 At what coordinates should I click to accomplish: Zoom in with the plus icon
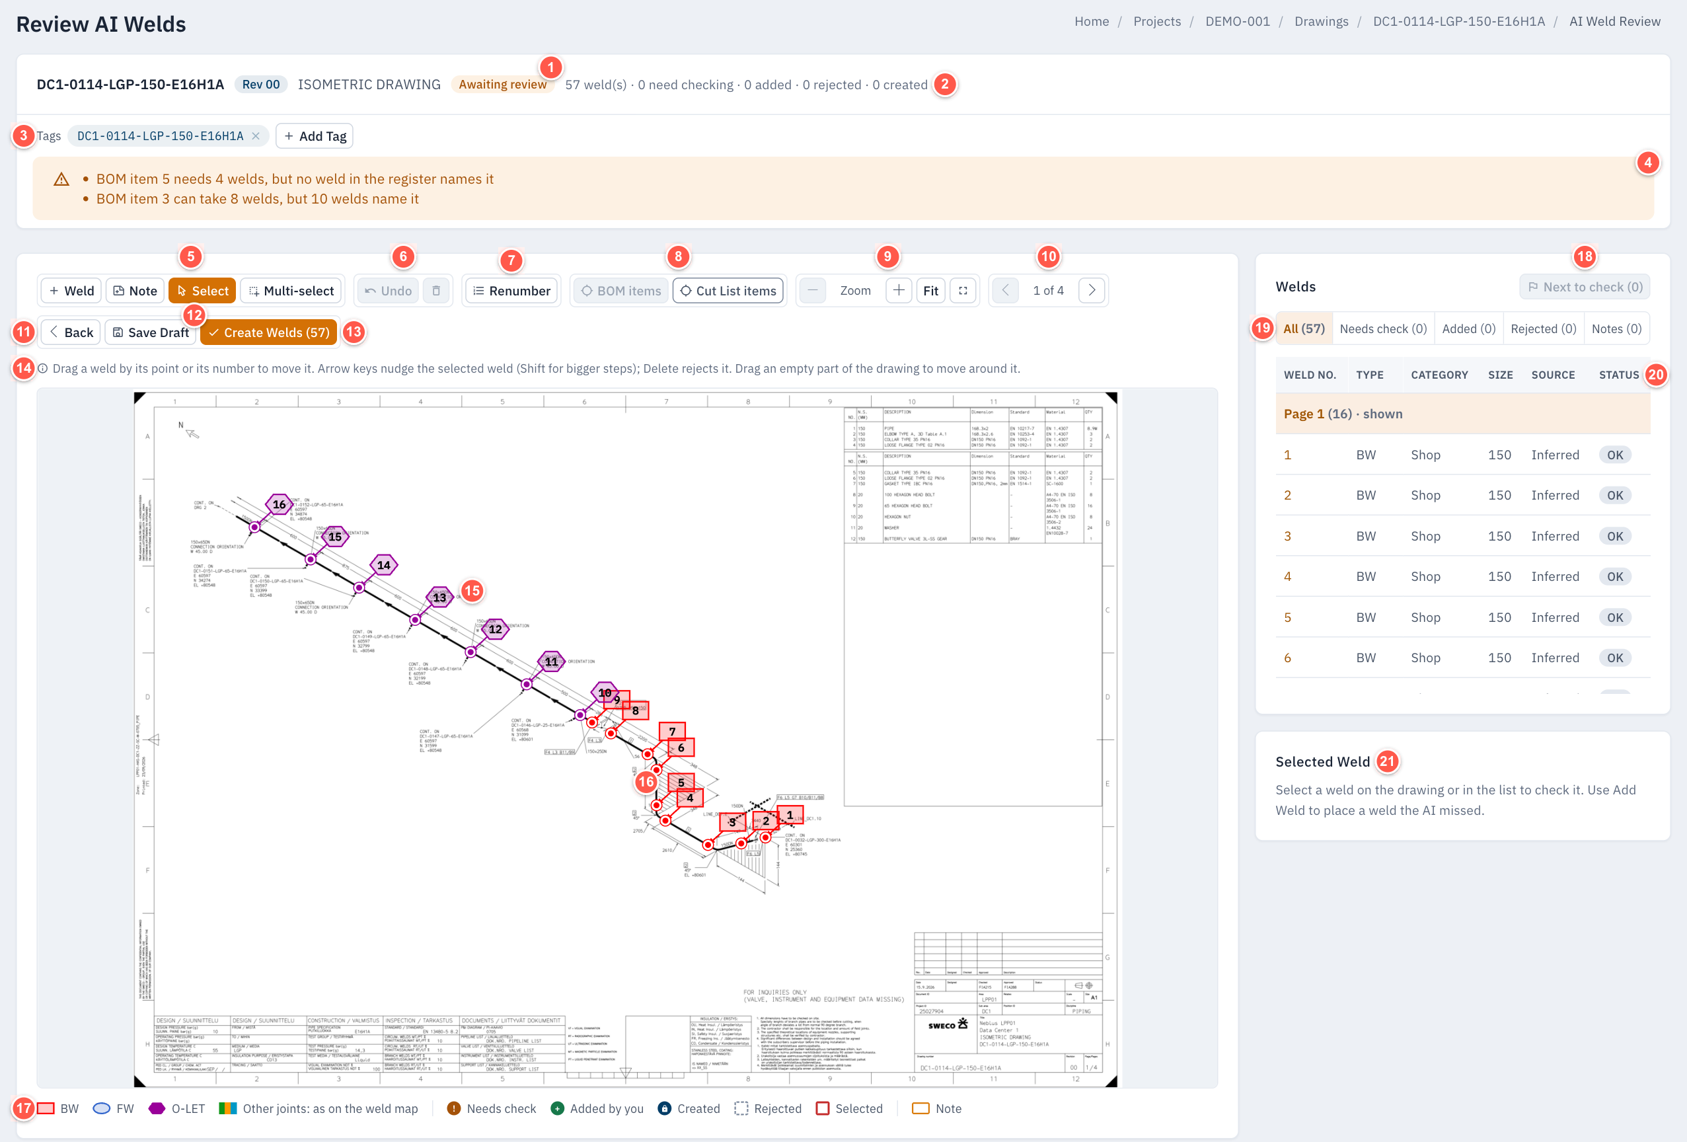coord(899,290)
